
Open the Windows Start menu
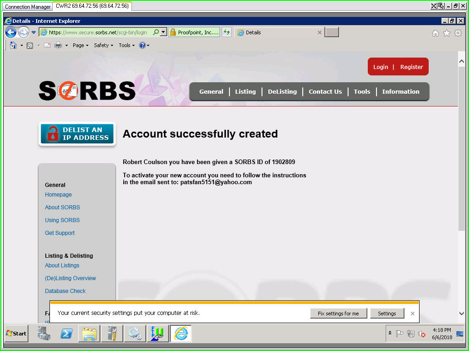(16, 333)
